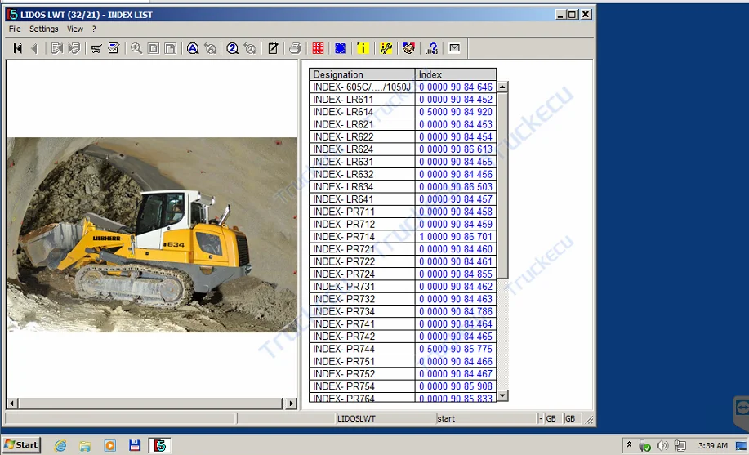The height and width of the screenshot is (455, 749).
Task: Click the red grid icon
Action: click(x=318, y=48)
